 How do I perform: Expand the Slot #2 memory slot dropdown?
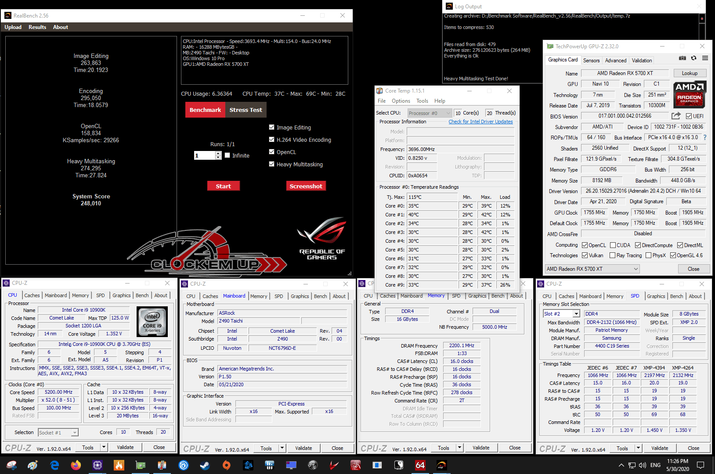point(576,314)
